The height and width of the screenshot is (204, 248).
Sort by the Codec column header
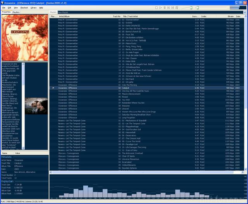pos(208,16)
